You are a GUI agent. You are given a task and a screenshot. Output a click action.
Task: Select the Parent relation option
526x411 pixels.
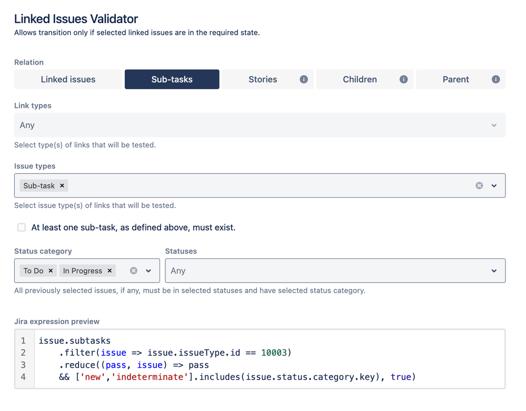456,79
